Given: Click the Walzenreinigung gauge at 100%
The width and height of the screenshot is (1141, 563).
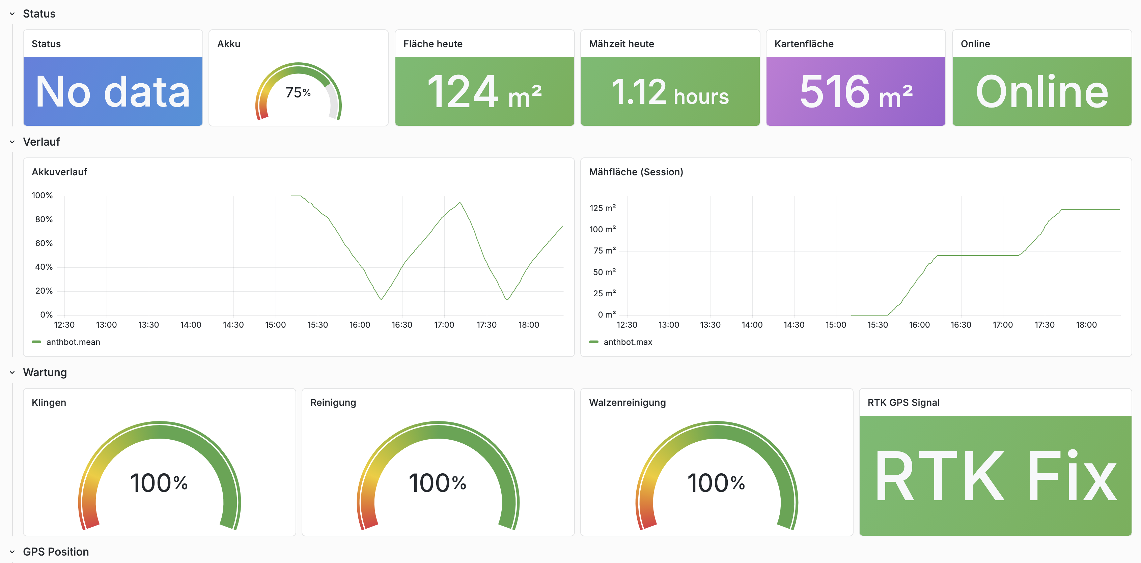Looking at the screenshot, I should [x=716, y=482].
